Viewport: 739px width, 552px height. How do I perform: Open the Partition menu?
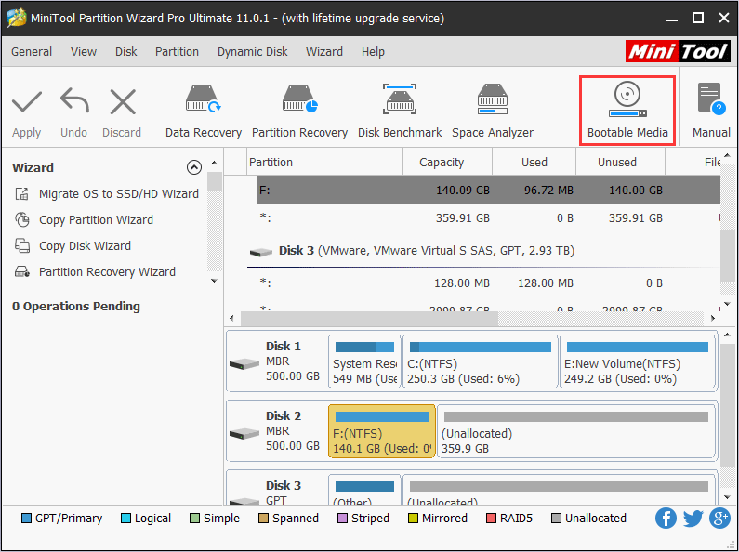click(x=177, y=52)
